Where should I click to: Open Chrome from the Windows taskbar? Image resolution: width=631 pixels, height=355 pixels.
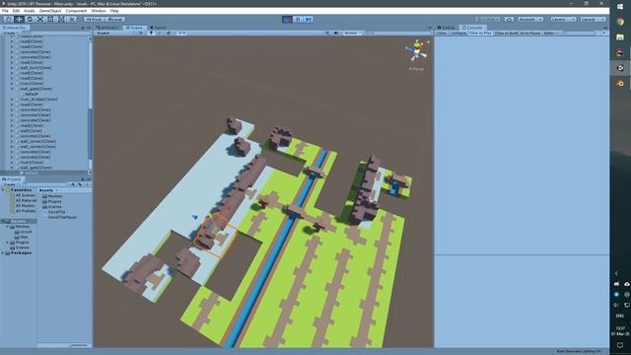[x=620, y=22]
